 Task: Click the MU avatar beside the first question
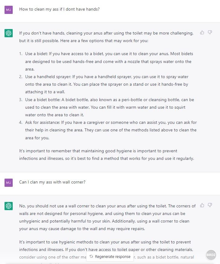(x=8, y=10)
